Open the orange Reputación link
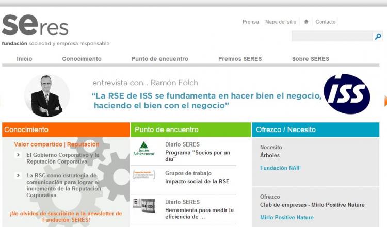This screenshot has width=387, height=227. [x=83, y=144]
